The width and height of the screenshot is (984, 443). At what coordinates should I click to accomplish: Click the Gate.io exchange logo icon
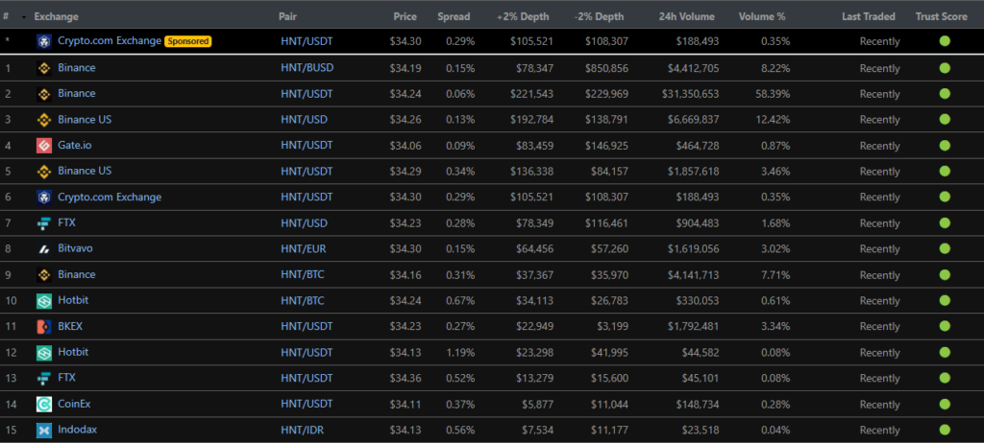(x=44, y=146)
